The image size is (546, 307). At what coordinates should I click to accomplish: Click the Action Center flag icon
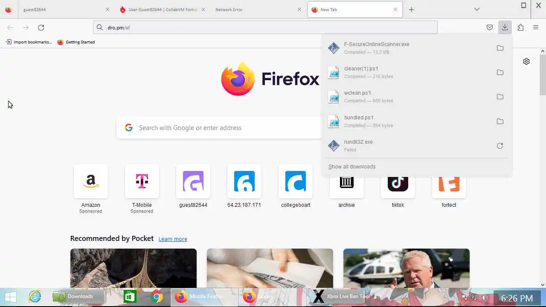tap(465, 298)
